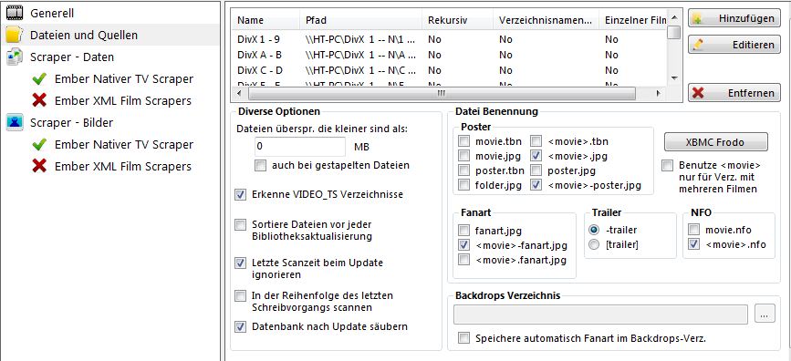
Task: Click the file size MB input field
Action: 300,147
